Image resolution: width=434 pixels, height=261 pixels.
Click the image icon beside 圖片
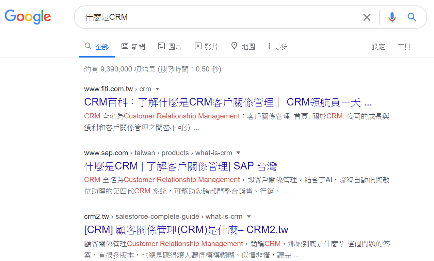tap(161, 46)
